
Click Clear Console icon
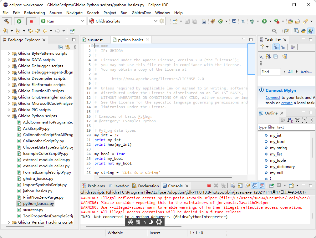click(233, 185)
